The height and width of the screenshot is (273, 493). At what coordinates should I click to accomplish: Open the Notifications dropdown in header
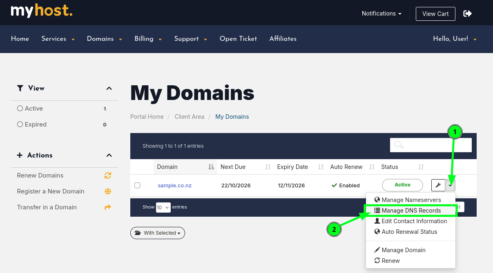[x=381, y=13]
